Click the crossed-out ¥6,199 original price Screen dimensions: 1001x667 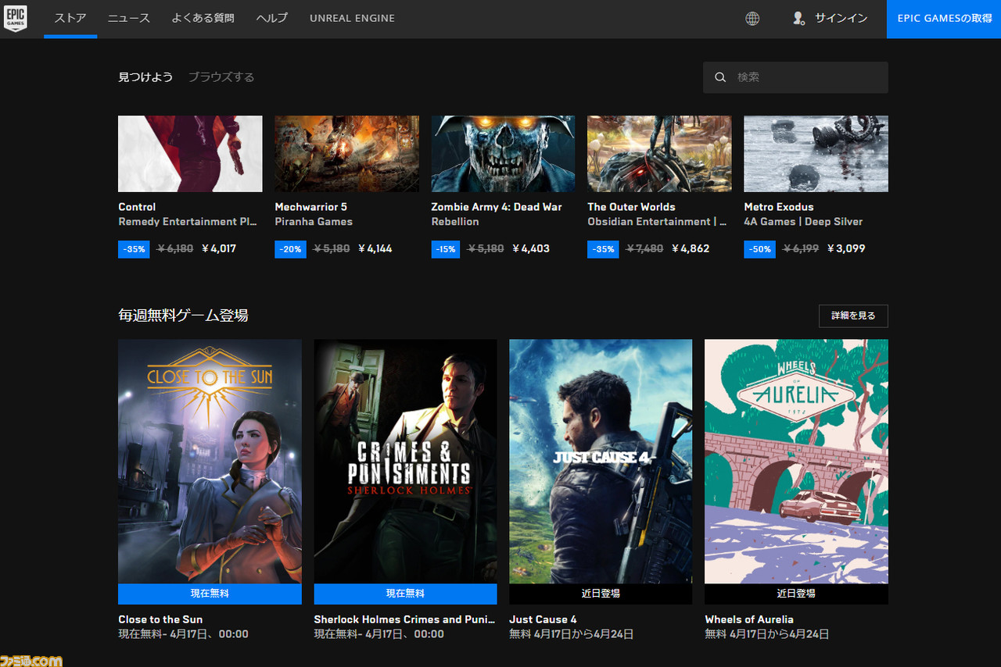(x=802, y=249)
